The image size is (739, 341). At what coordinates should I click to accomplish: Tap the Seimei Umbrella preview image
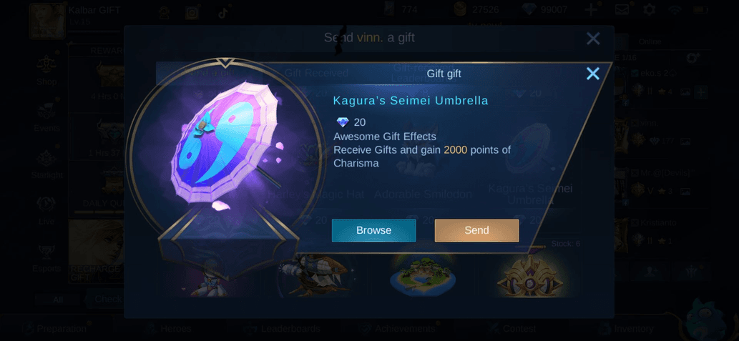point(225,147)
